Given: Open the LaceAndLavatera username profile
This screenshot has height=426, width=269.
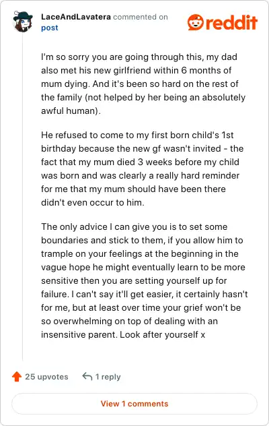Looking at the screenshot, I should click(x=76, y=17).
